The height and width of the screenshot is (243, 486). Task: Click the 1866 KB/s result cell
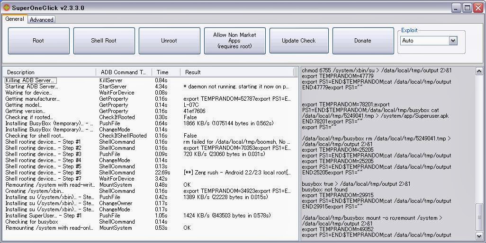click(228, 123)
